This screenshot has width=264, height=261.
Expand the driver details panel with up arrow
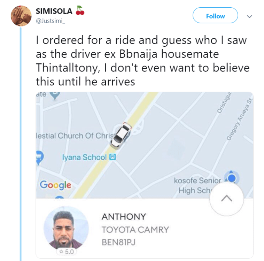(x=226, y=199)
